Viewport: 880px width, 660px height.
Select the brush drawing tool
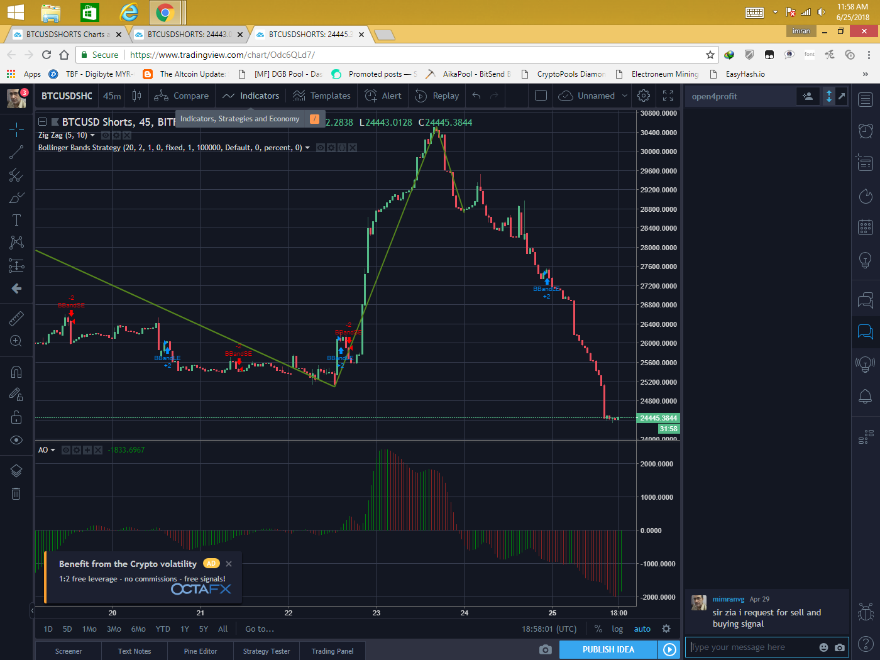click(16, 197)
